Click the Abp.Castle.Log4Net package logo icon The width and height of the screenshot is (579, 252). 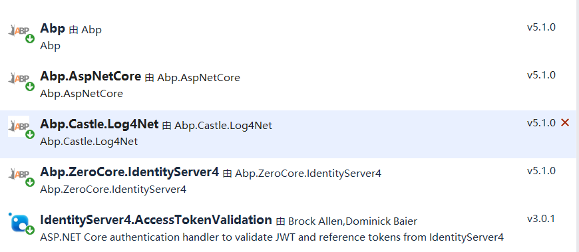19,126
